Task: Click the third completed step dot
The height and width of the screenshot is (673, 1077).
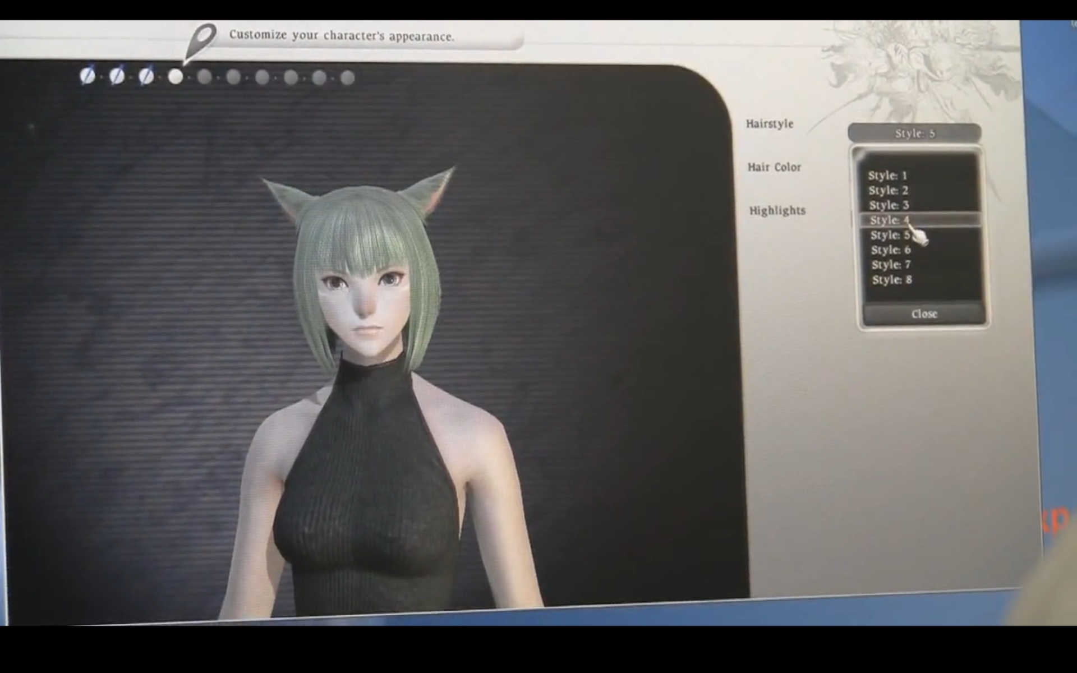Action: click(146, 76)
